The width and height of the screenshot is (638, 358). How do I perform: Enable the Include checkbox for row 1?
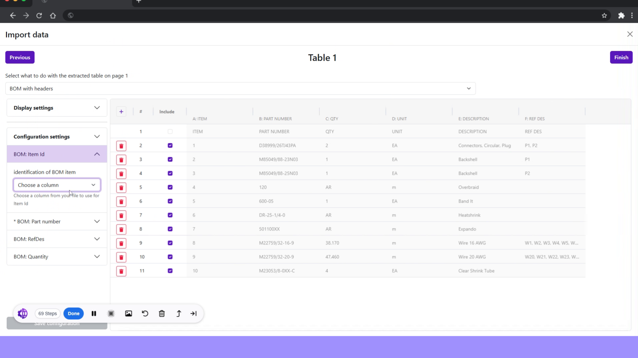click(170, 131)
